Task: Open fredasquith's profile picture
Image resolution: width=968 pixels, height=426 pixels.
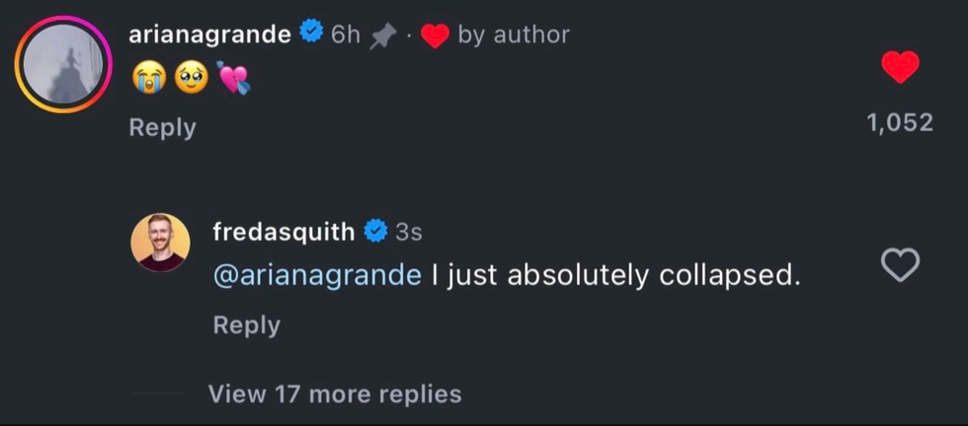Action: [160, 243]
